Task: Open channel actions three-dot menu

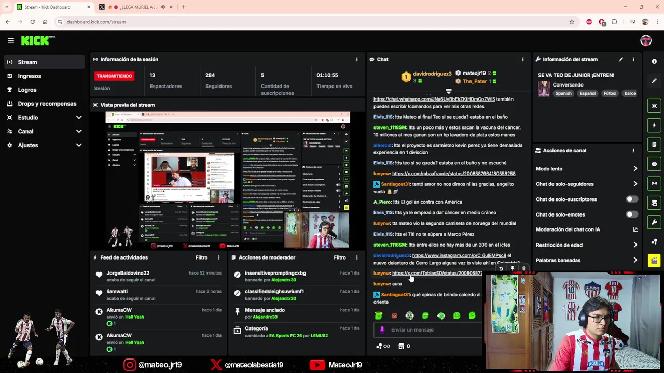Action: (633, 150)
